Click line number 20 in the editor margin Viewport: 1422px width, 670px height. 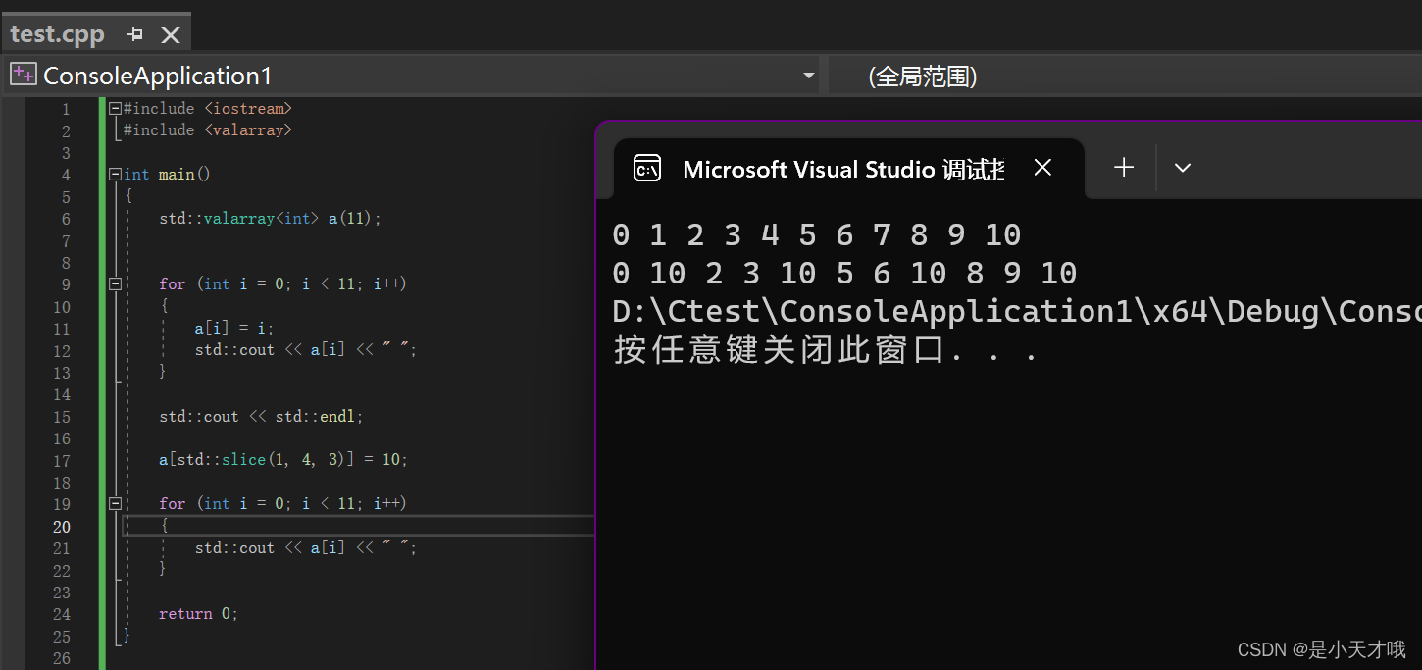point(61,526)
